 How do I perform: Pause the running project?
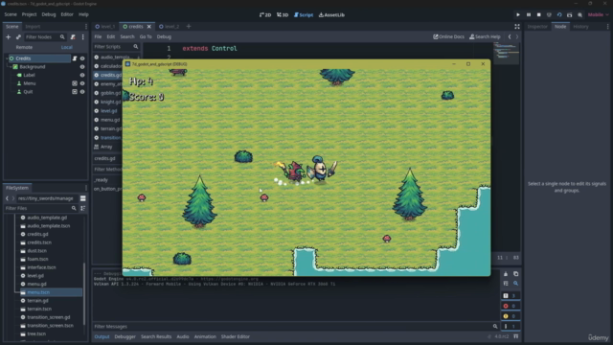(529, 15)
